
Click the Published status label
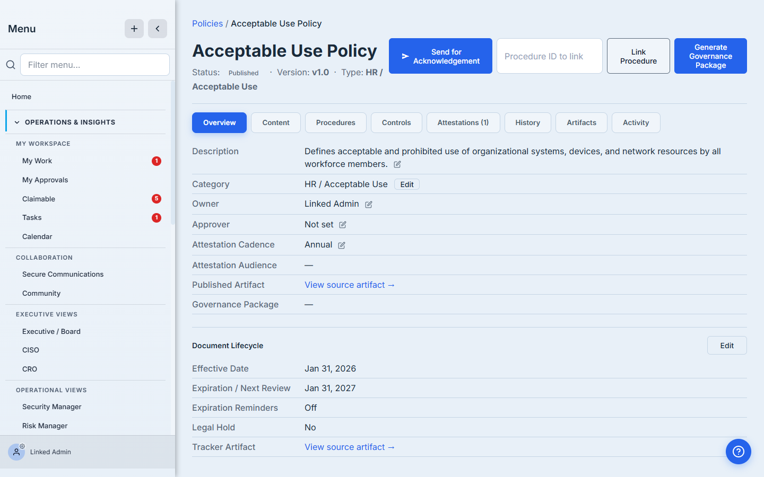coord(244,73)
